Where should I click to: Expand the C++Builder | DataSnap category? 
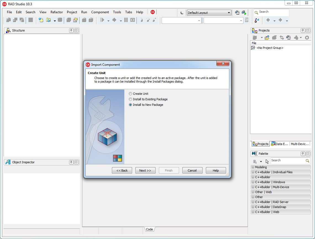pos(253,207)
